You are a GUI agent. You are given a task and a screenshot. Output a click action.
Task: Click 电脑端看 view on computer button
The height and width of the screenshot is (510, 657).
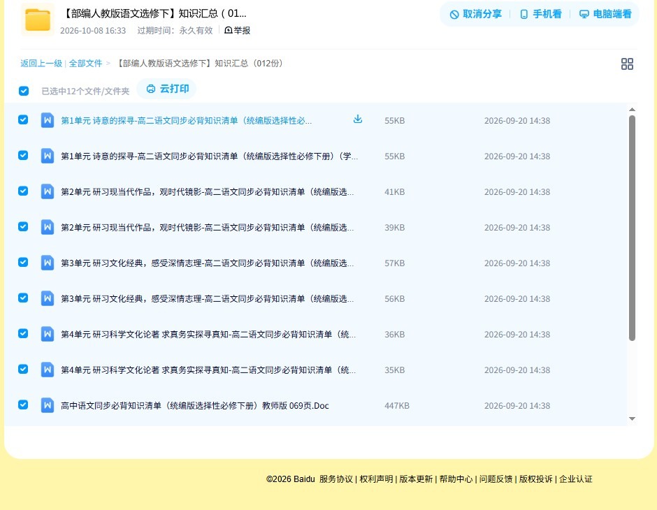pyautogui.click(x=605, y=14)
